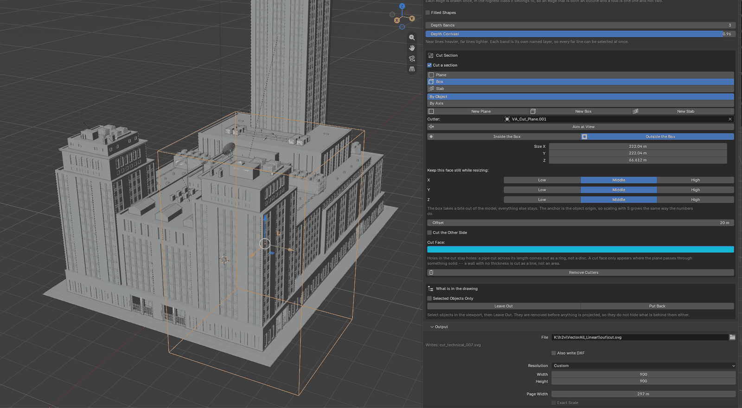
Task: Tick the Also write DXF checkbox
Action: coord(554,353)
